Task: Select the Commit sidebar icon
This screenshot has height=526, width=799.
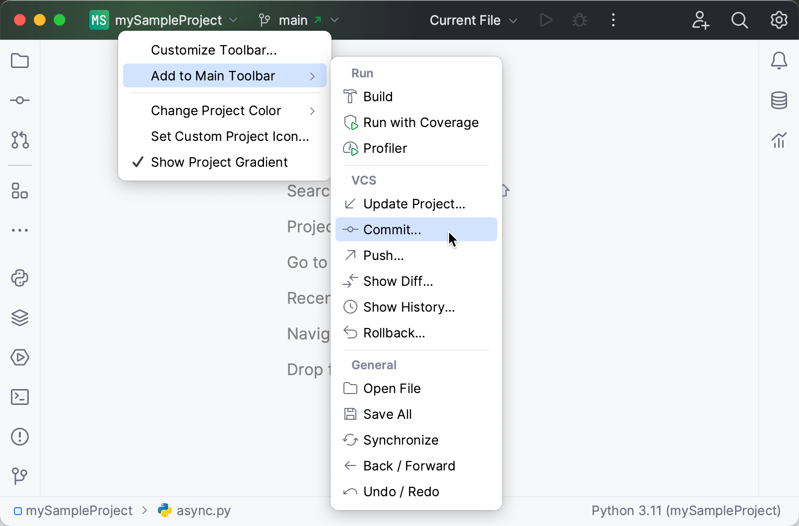Action: click(x=20, y=100)
